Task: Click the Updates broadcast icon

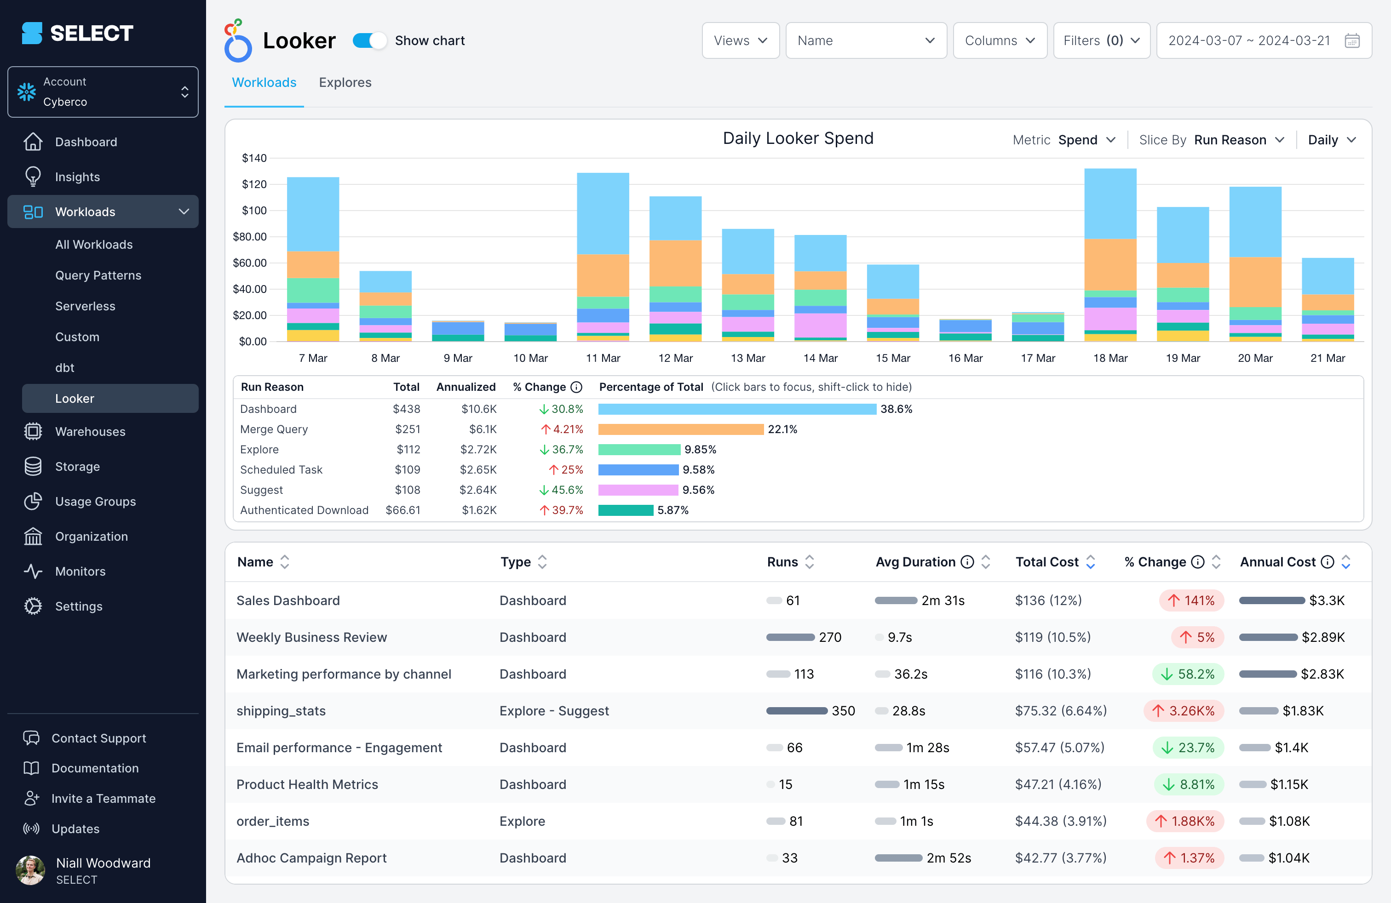Action: pyautogui.click(x=31, y=829)
